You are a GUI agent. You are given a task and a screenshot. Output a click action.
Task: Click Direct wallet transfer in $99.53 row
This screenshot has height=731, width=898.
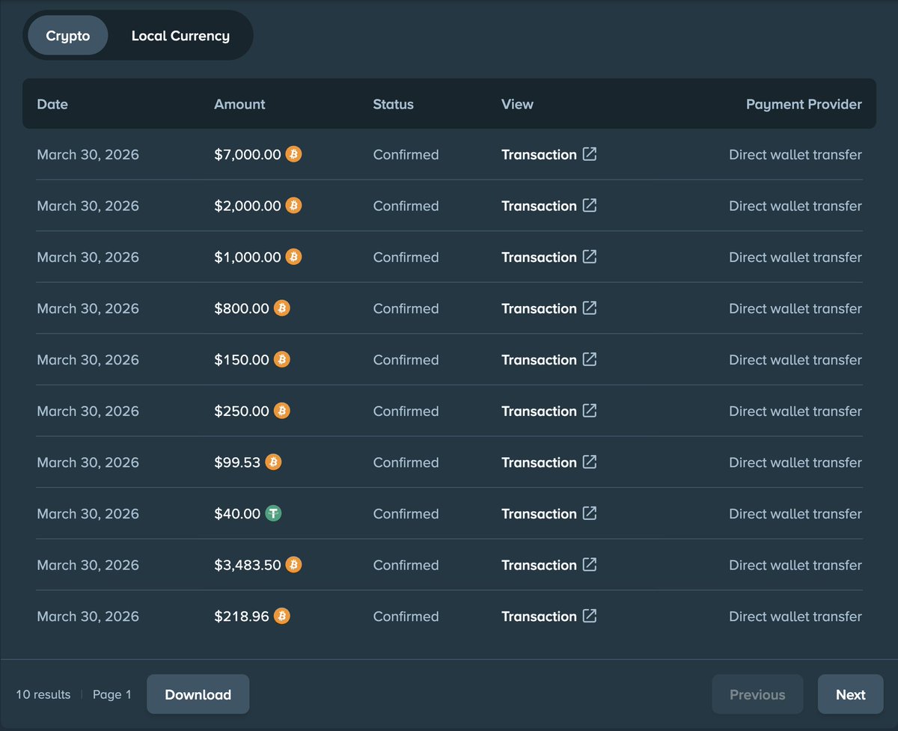coord(795,462)
